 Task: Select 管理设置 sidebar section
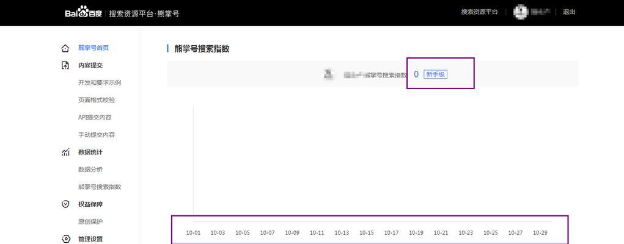(x=90, y=239)
